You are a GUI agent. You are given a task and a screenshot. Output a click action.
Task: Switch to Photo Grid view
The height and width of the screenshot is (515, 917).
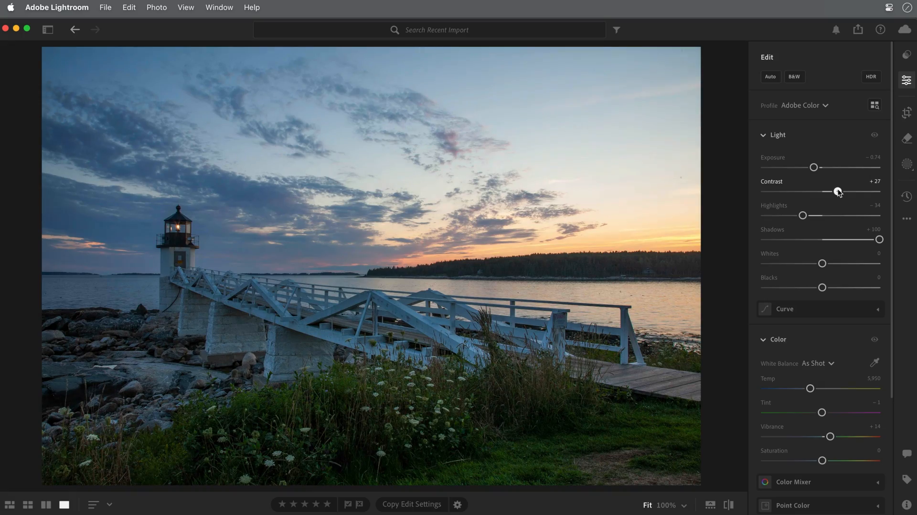pyautogui.click(x=10, y=505)
